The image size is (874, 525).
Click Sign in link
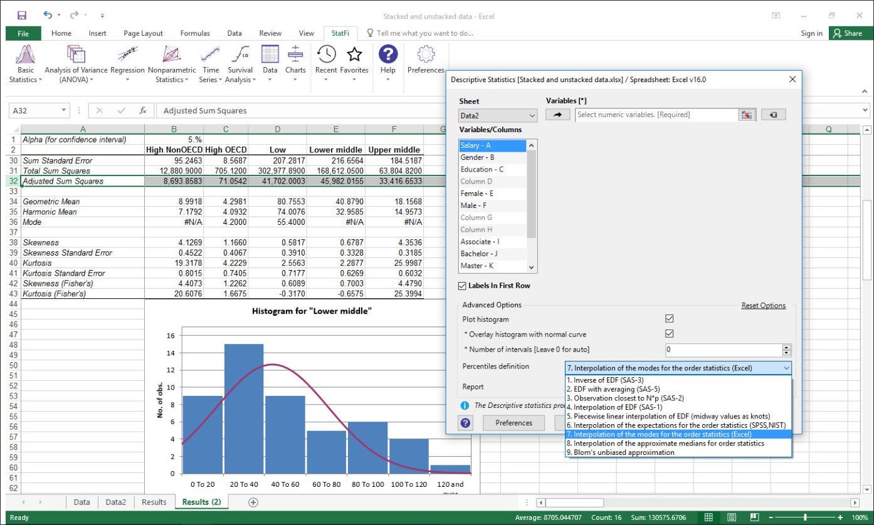coord(811,33)
